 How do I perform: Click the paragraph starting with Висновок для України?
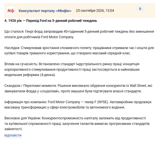(77, 124)
